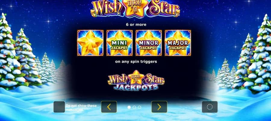Select the Mini Jackpot star symbol

point(120,43)
